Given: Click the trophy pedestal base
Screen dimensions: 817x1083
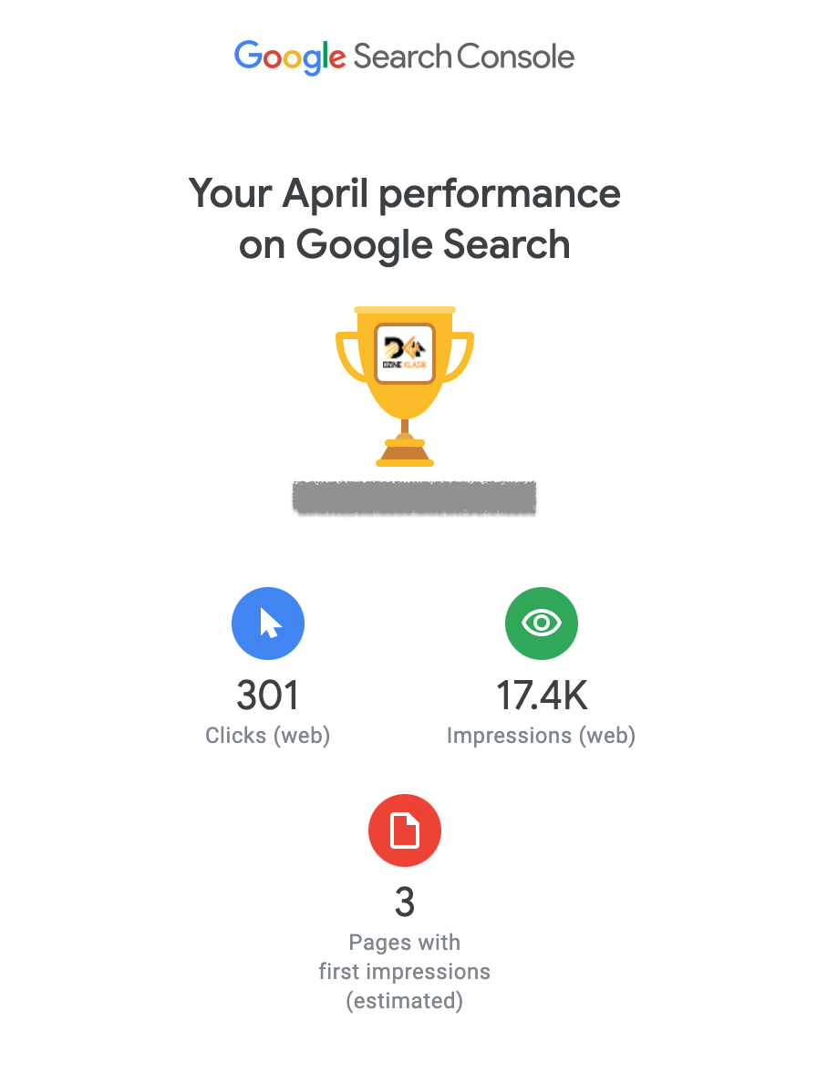Looking at the screenshot, I should tap(405, 453).
